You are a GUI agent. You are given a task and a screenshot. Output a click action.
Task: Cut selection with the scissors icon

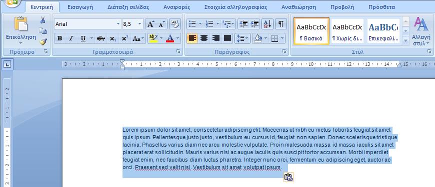click(42, 20)
